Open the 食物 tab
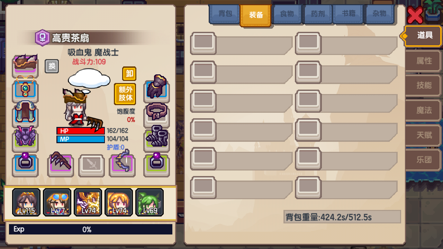 coord(287,14)
